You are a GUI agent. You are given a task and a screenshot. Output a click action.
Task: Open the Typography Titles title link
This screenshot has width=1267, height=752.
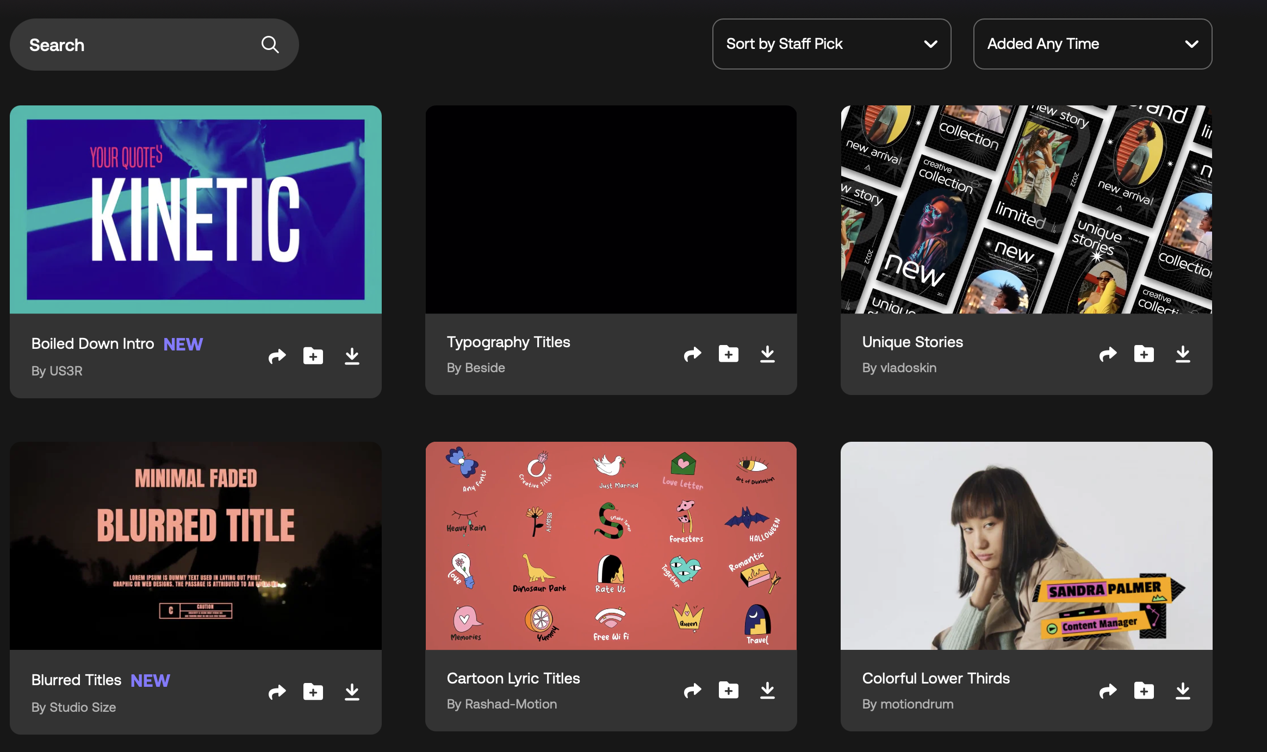coord(508,342)
